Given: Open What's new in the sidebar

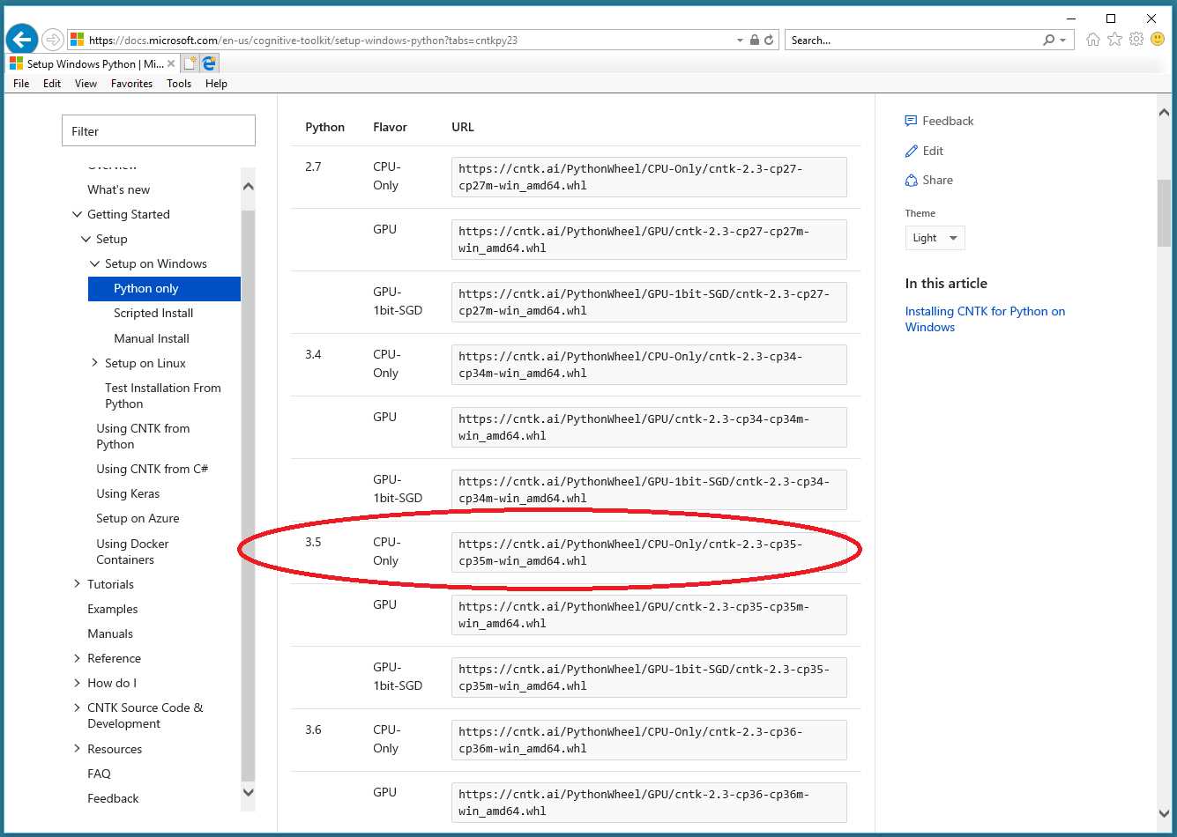Looking at the screenshot, I should (119, 189).
